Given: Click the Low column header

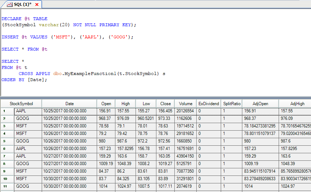Looking at the screenshot, I should [146, 104].
